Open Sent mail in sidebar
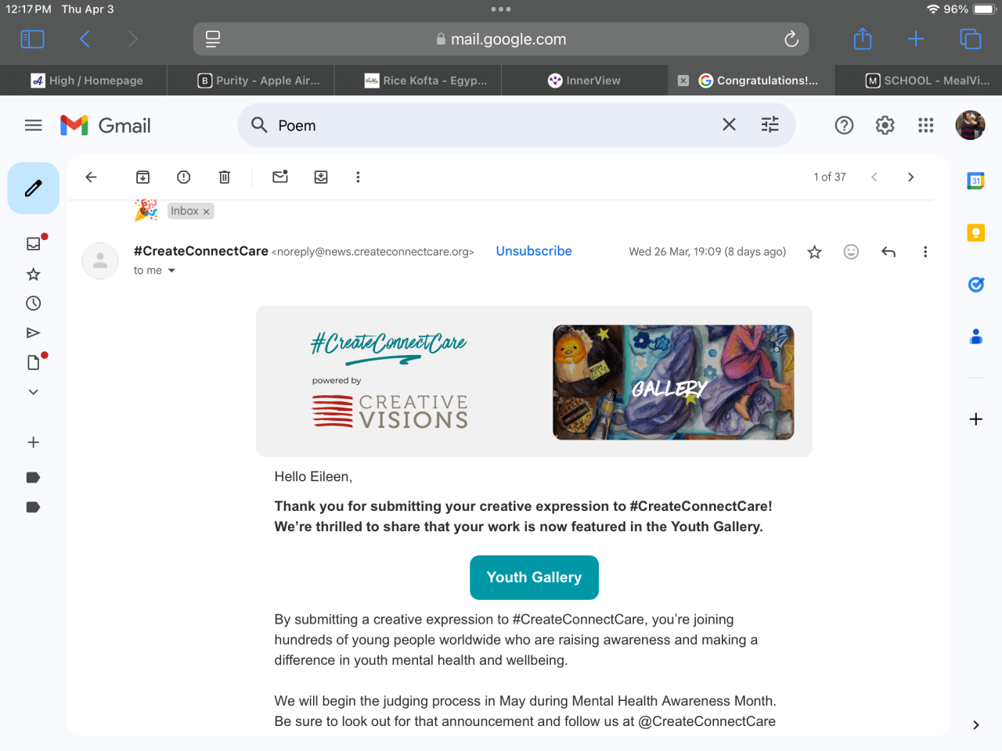 click(x=33, y=332)
